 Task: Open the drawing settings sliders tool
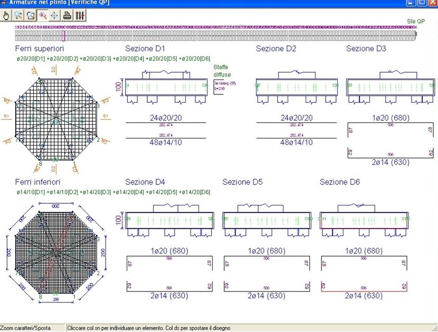79,16
